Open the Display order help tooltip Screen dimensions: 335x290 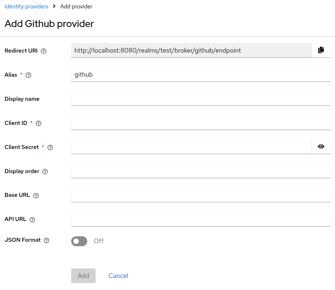[x=45, y=172]
